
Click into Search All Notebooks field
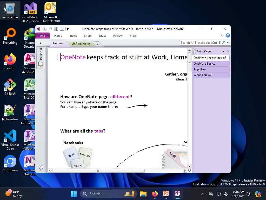[x=201, y=43]
